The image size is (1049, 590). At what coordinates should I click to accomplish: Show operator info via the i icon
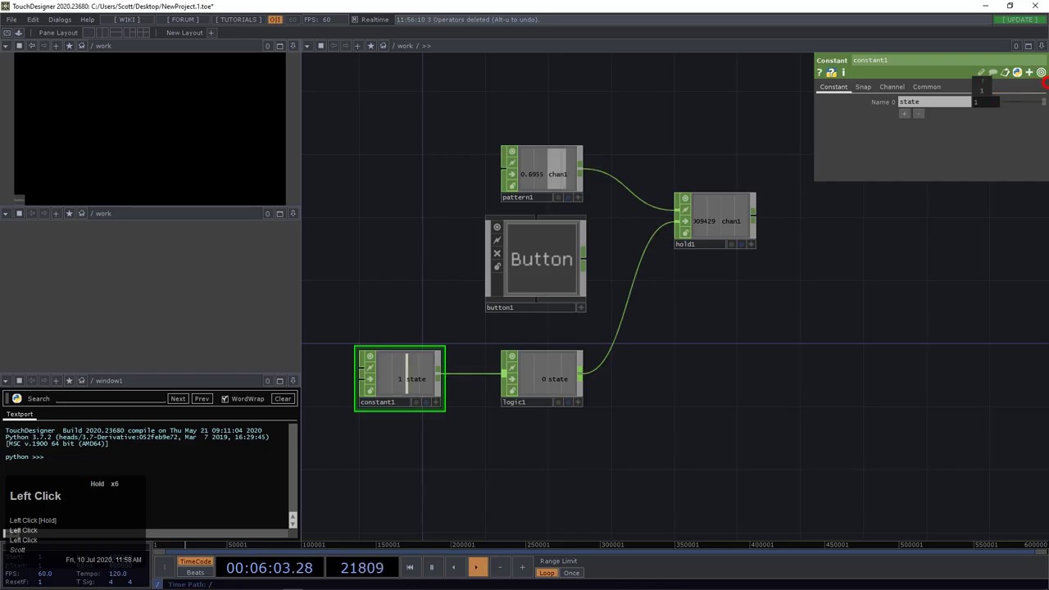pyautogui.click(x=843, y=73)
